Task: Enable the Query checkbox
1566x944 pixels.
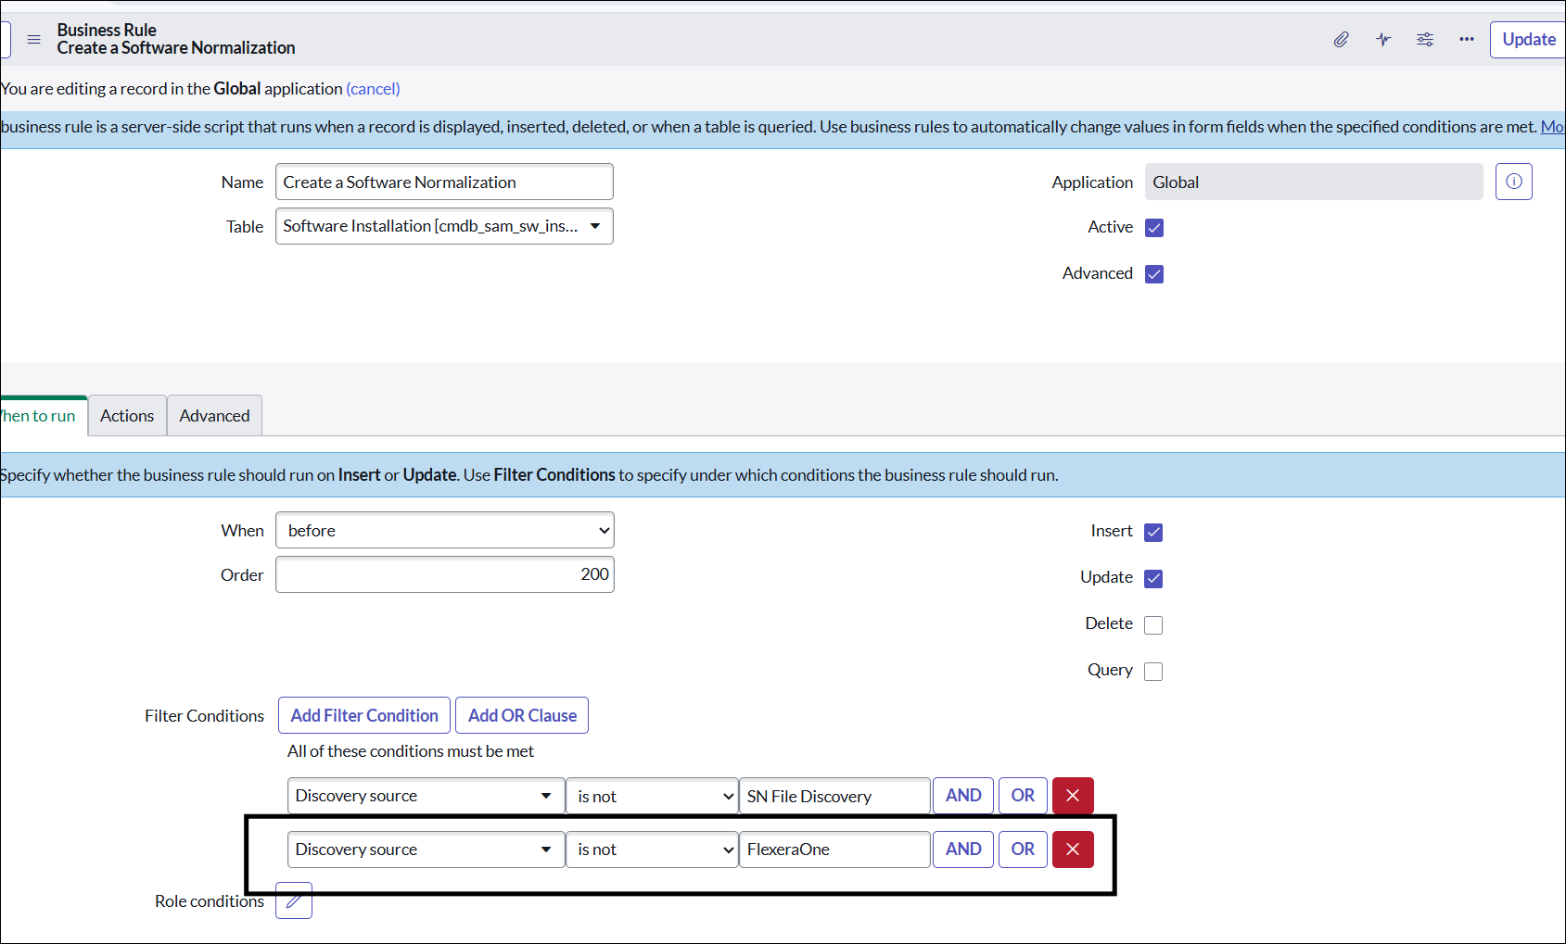Action: coord(1153,672)
